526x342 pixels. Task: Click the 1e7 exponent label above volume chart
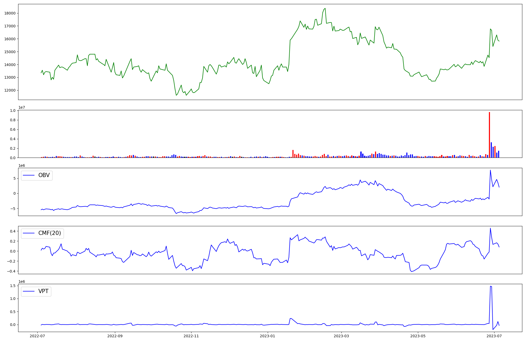coord(22,108)
